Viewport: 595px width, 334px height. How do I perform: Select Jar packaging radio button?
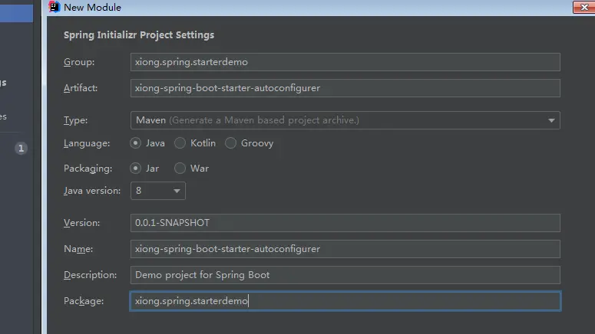pos(135,168)
